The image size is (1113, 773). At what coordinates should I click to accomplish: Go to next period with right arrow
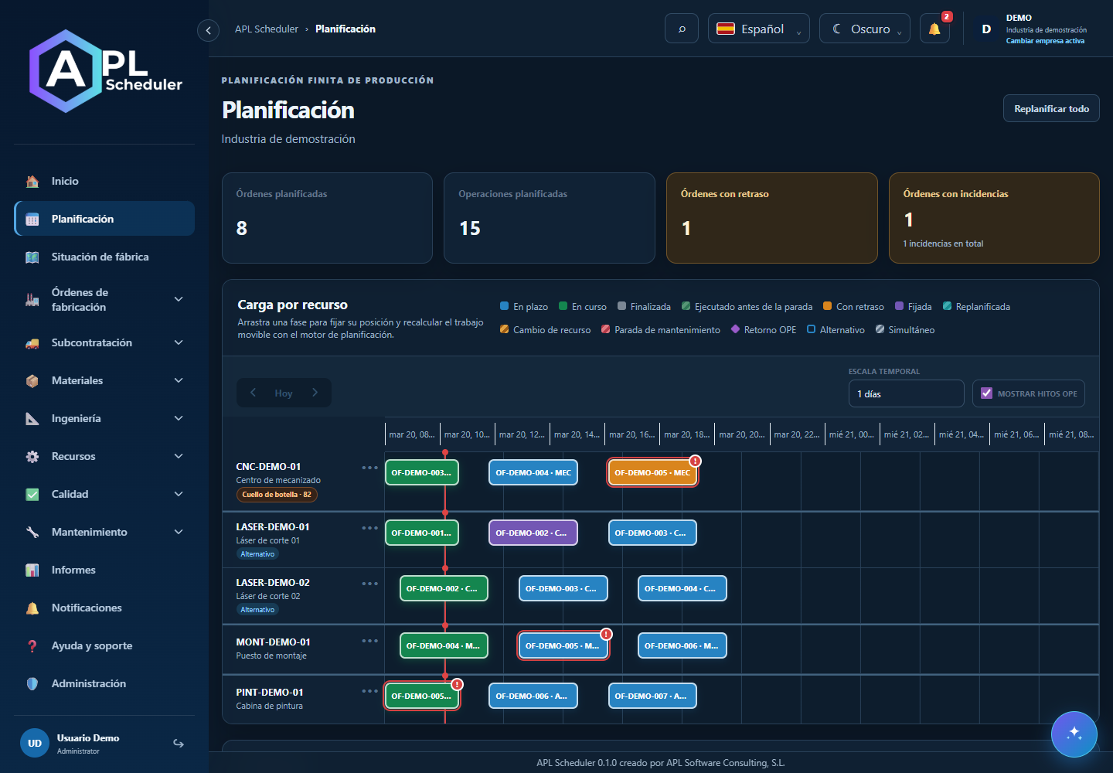click(x=315, y=393)
